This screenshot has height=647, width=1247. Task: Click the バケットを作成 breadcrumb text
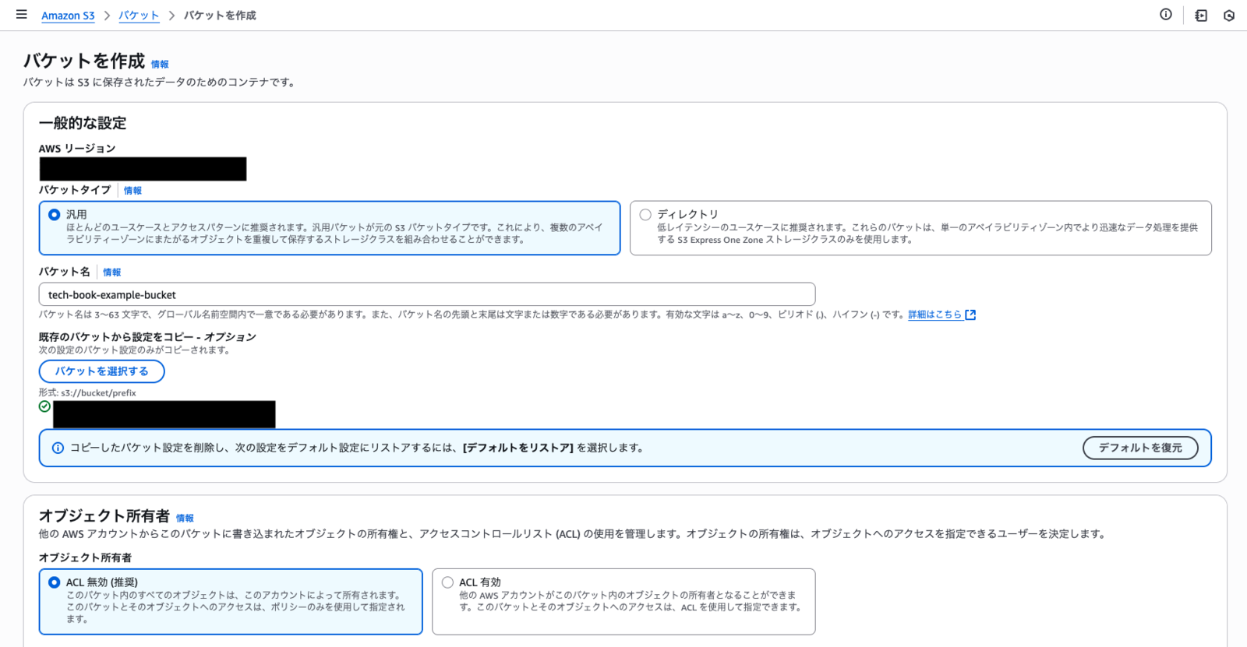(220, 16)
